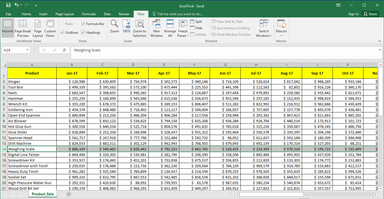The width and height of the screenshot is (384, 199).
Task: Set zoom to 100% icon
Action: coord(126,27)
